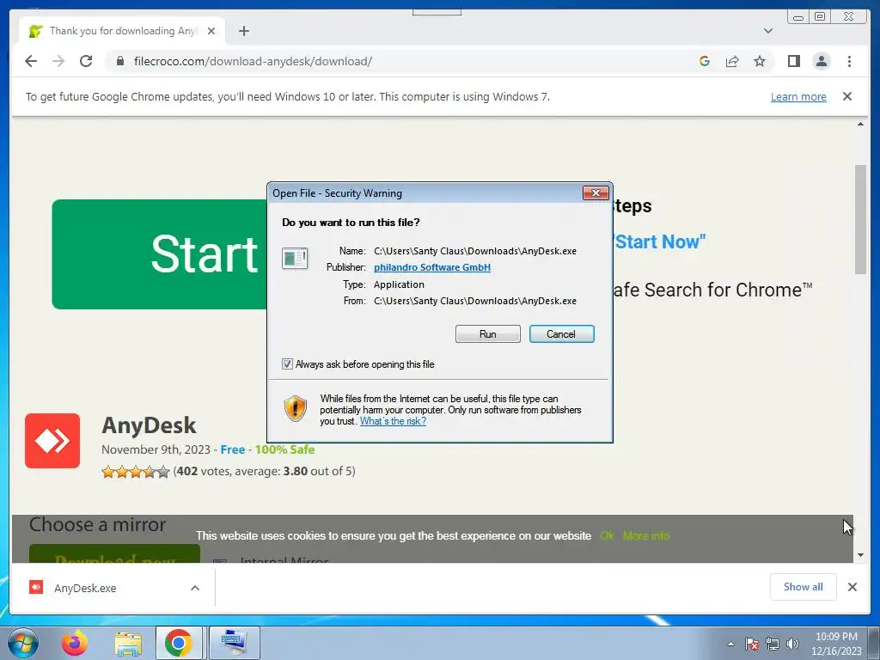This screenshot has height=660, width=880.
Task: Click Show all downloads
Action: click(804, 587)
